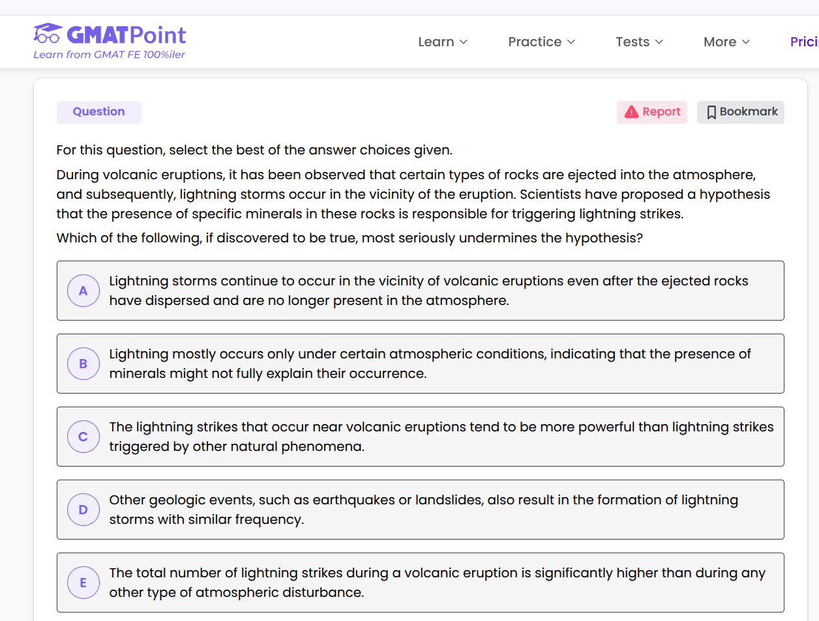Expand the Tests menu chevron
This screenshot has width=819, height=621.
pyautogui.click(x=659, y=42)
